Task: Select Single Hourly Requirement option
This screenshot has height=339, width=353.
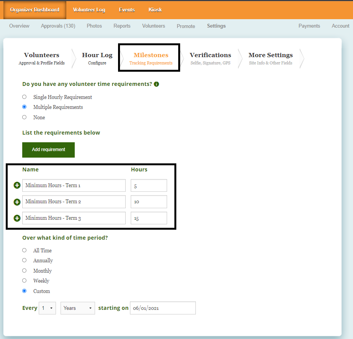Action: (x=24, y=97)
